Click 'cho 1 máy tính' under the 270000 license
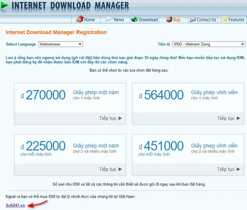The width and height of the screenshot is (247, 210). (86, 98)
